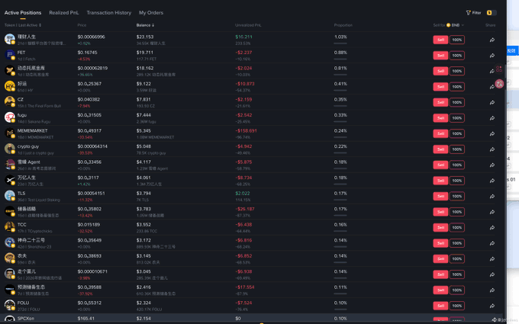519x324 pixels.
Task: Sell the MEMEMARKET position
Action: point(440,133)
